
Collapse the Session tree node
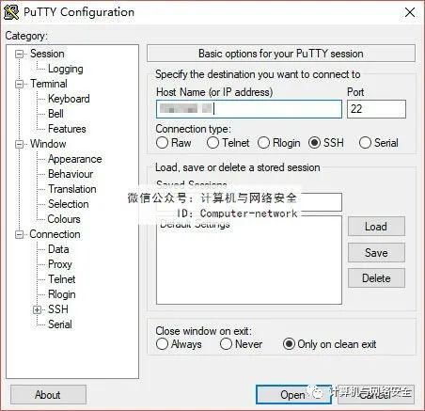coord(20,54)
